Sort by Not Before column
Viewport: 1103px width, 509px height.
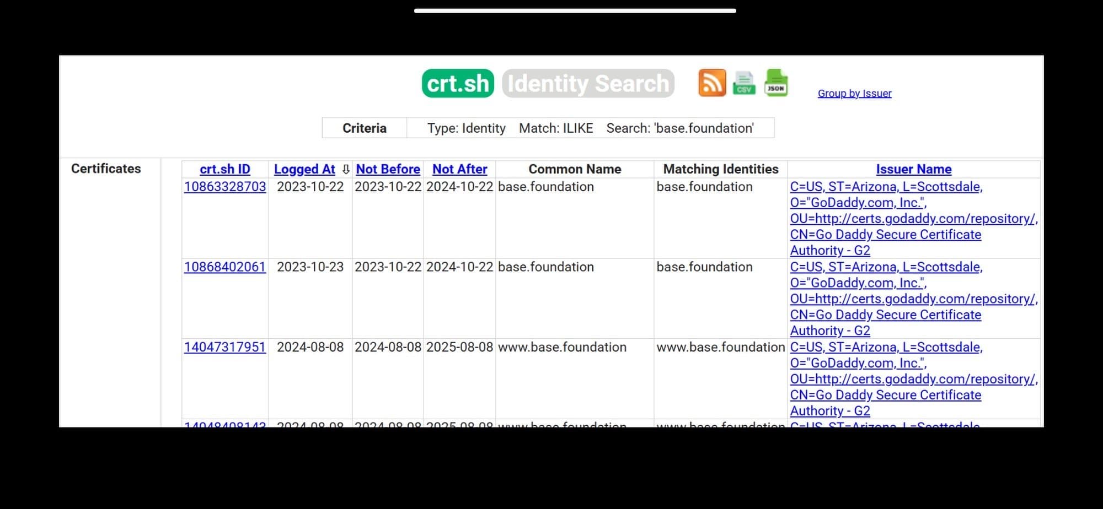point(388,169)
